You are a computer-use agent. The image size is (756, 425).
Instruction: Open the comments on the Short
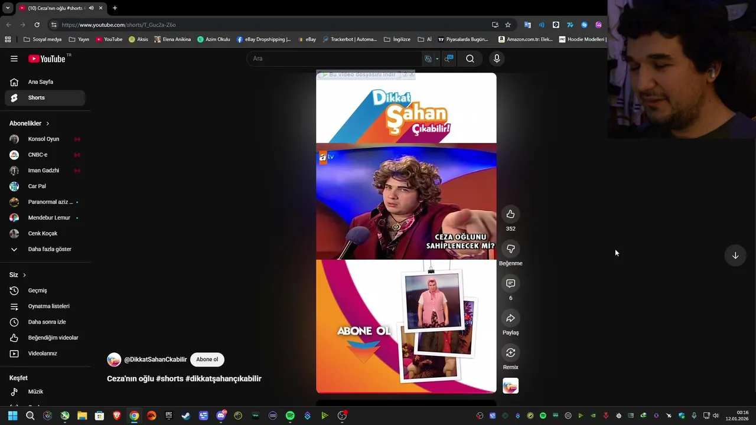pos(511,283)
